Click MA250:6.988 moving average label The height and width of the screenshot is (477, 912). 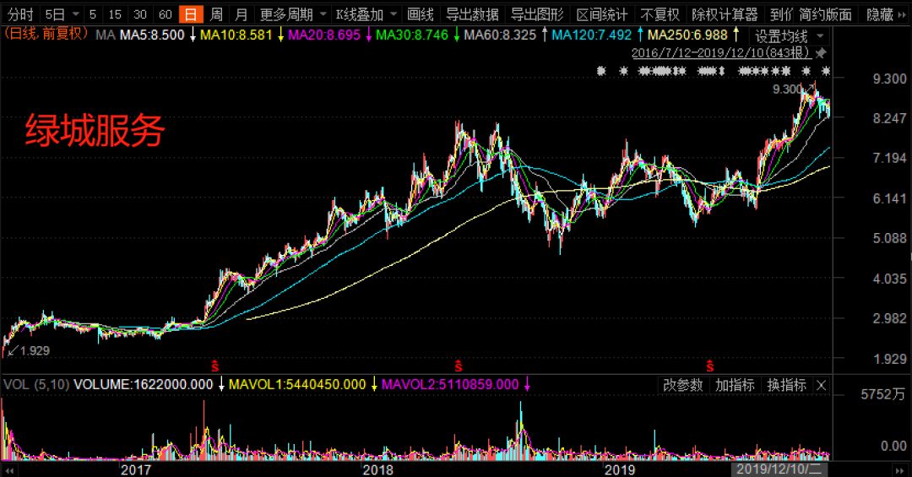tap(687, 35)
